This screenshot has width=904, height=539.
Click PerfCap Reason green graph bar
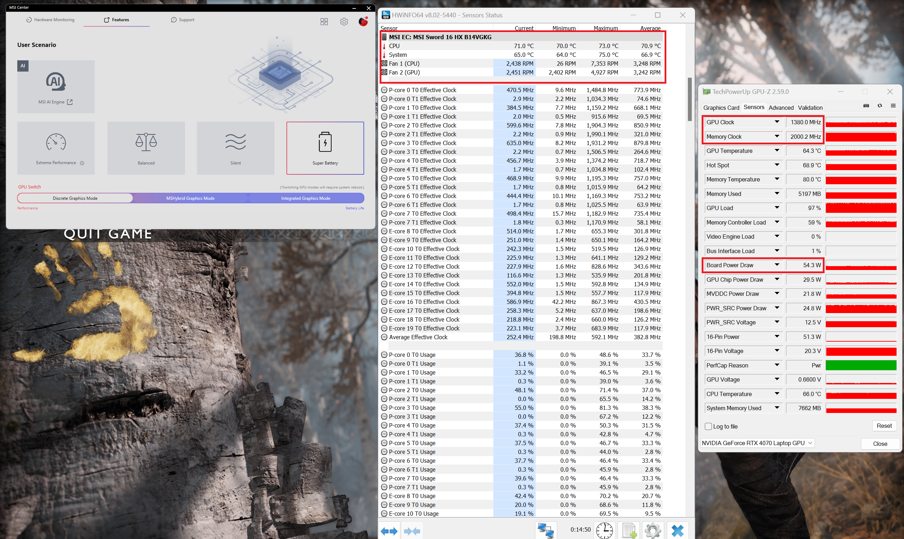click(x=861, y=365)
